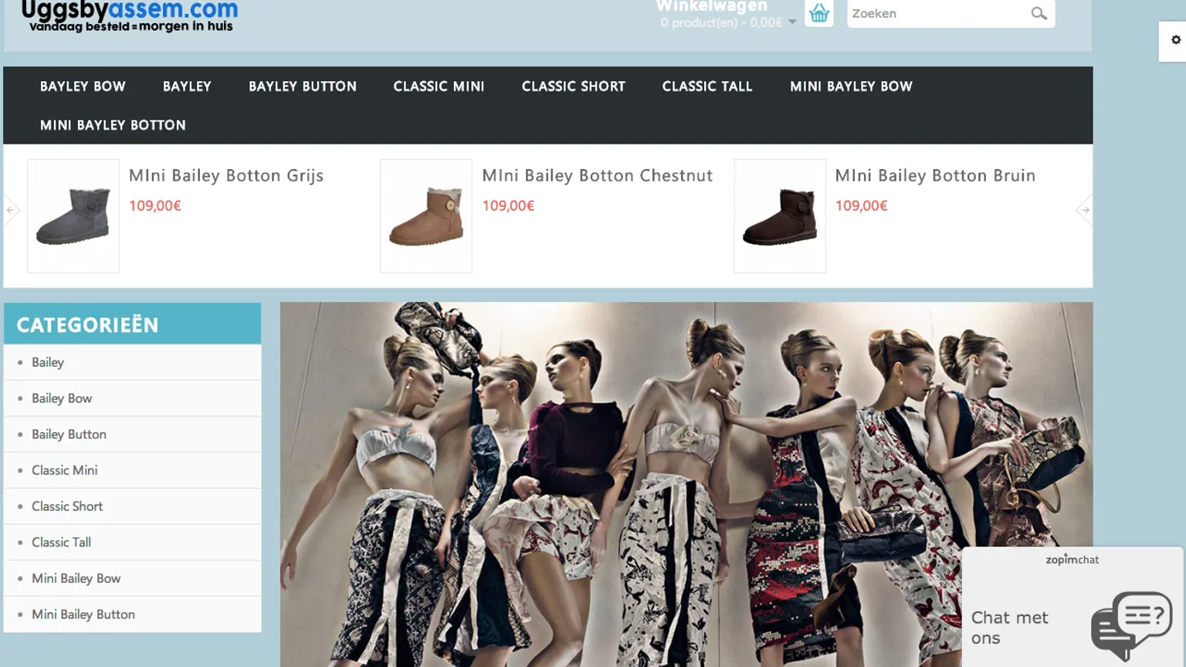Choose Classic Short from sidebar categories
This screenshot has width=1186, height=667.
pyautogui.click(x=67, y=506)
